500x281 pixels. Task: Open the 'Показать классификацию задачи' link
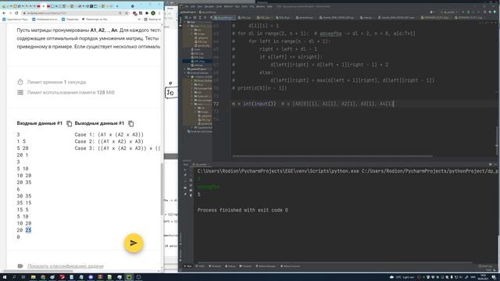(x=66, y=266)
